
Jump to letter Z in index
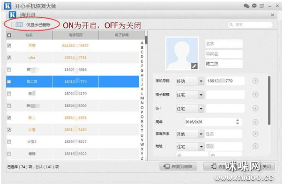[142, 158]
